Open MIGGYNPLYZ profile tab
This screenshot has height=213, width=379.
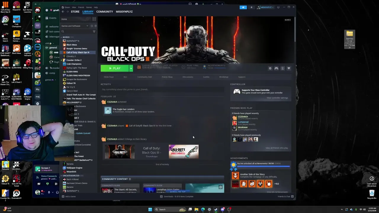coord(124,12)
